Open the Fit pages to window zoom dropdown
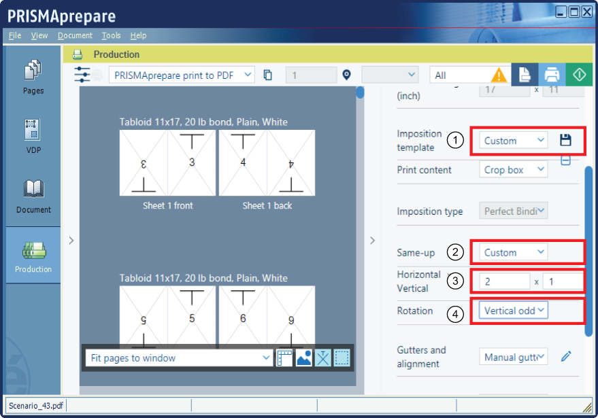Image resolution: width=598 pixels, height=418 pixels. 179,358
